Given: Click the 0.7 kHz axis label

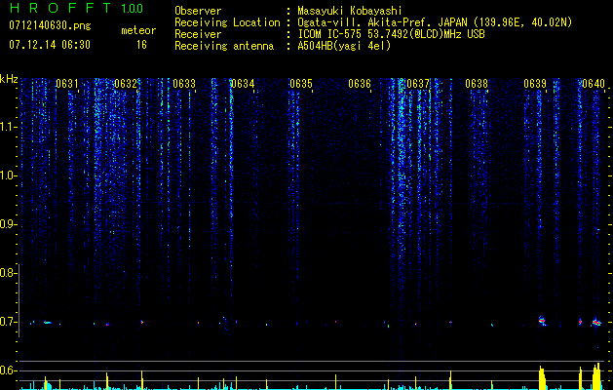Looking at the screenshot, I should click(x=8, y=322).
